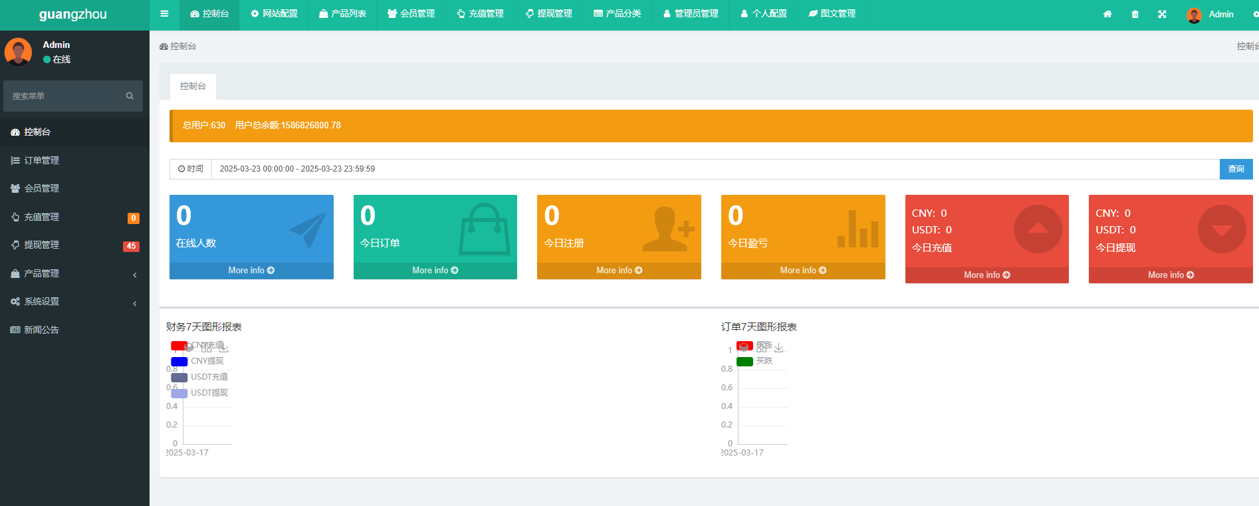Enter fullscreen using the expand icon
Viewport: 1259px width, 506px height.
pos(1162,14)
